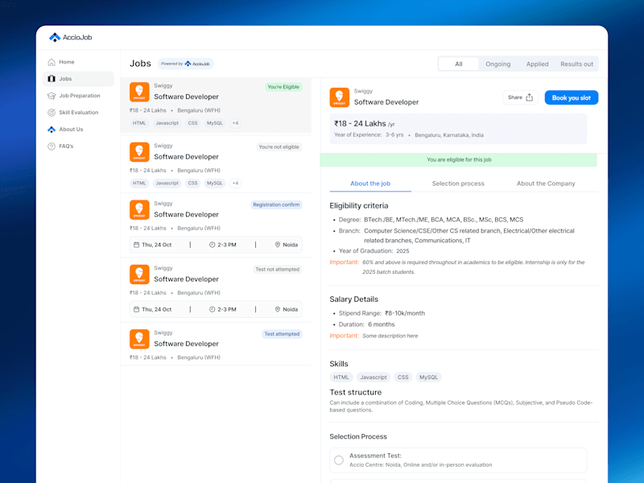This screenshot has width=644, height=483.
Task: Click Swiggy logo on Test not attempted card
Action: [139, 275]
